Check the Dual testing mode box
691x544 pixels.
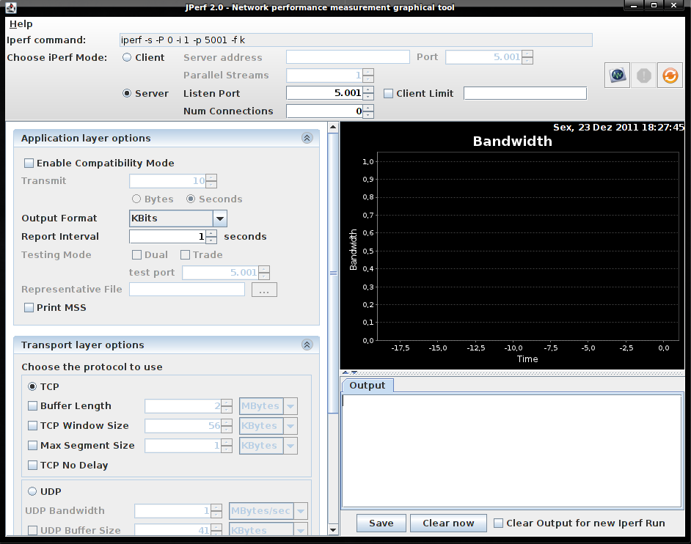coord(136,254)
